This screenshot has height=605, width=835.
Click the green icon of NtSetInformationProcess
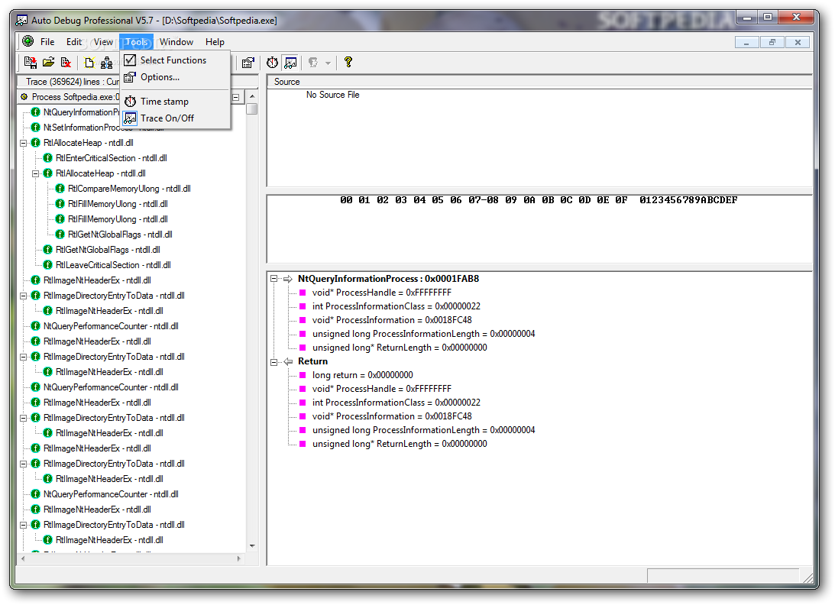click(x=36, y=128)
